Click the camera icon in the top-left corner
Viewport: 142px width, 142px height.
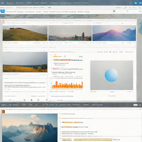tap(2, 3)
